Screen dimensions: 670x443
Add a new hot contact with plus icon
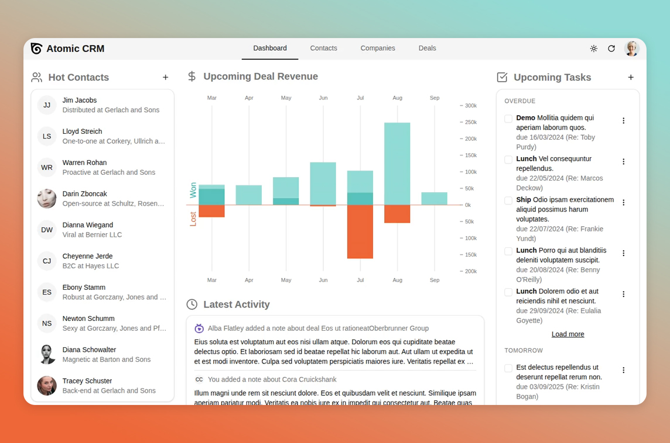coord(165,77)
